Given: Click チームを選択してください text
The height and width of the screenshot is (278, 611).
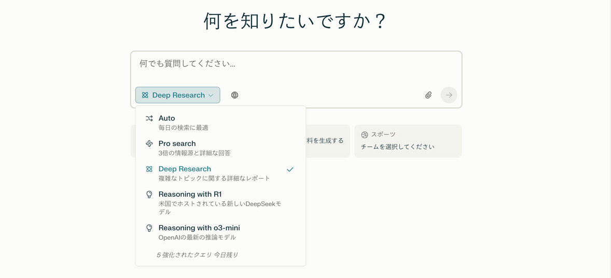Looking at the screenshot, I should [397, 147].
